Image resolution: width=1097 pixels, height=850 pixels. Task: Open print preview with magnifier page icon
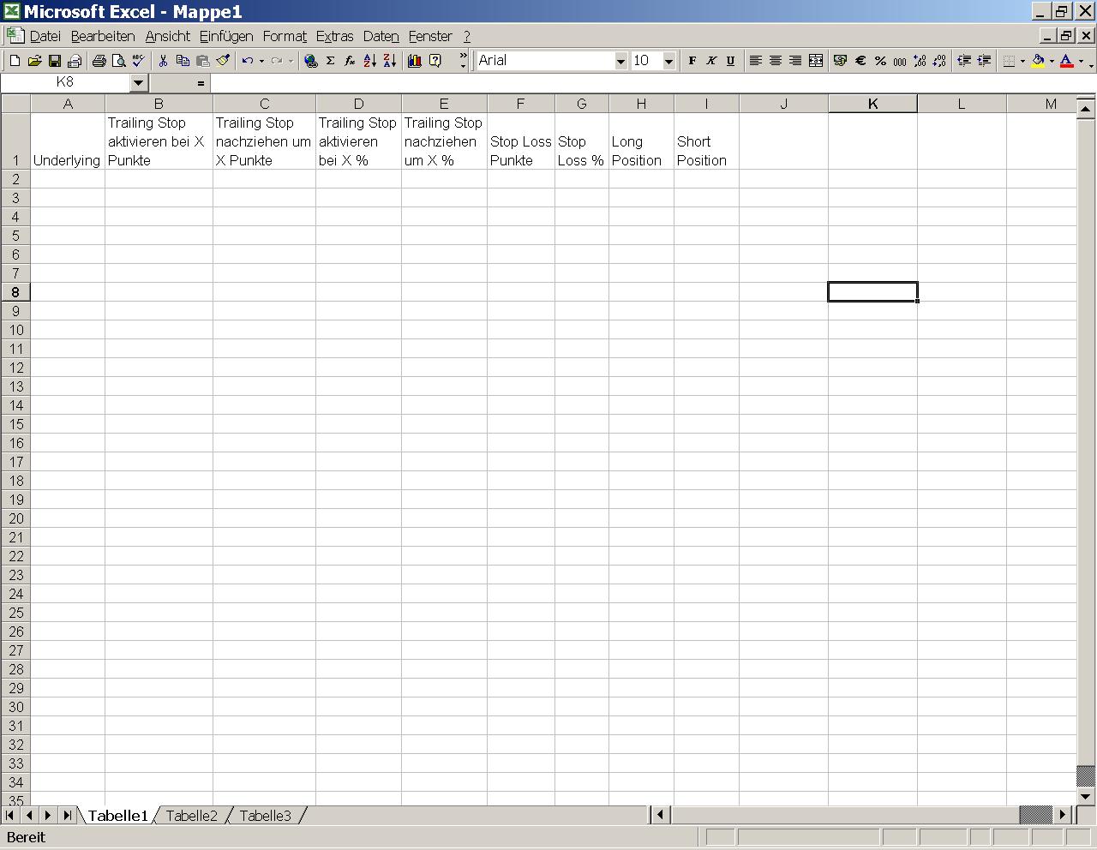[x=118, y=61]
